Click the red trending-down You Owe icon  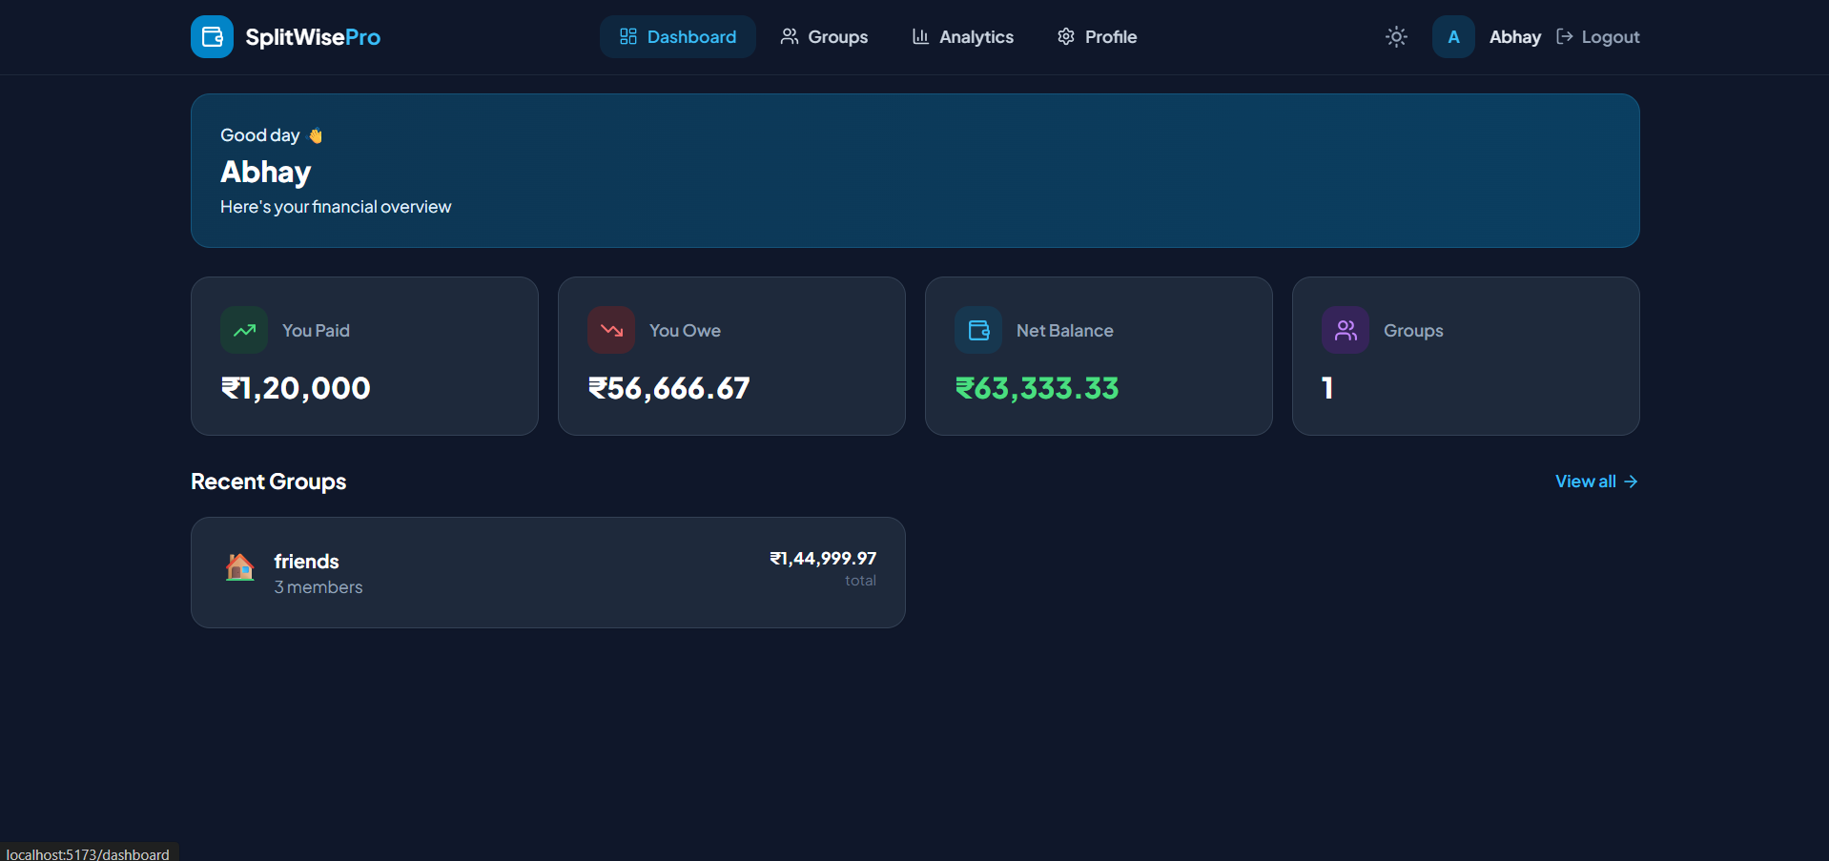[611, 330]
